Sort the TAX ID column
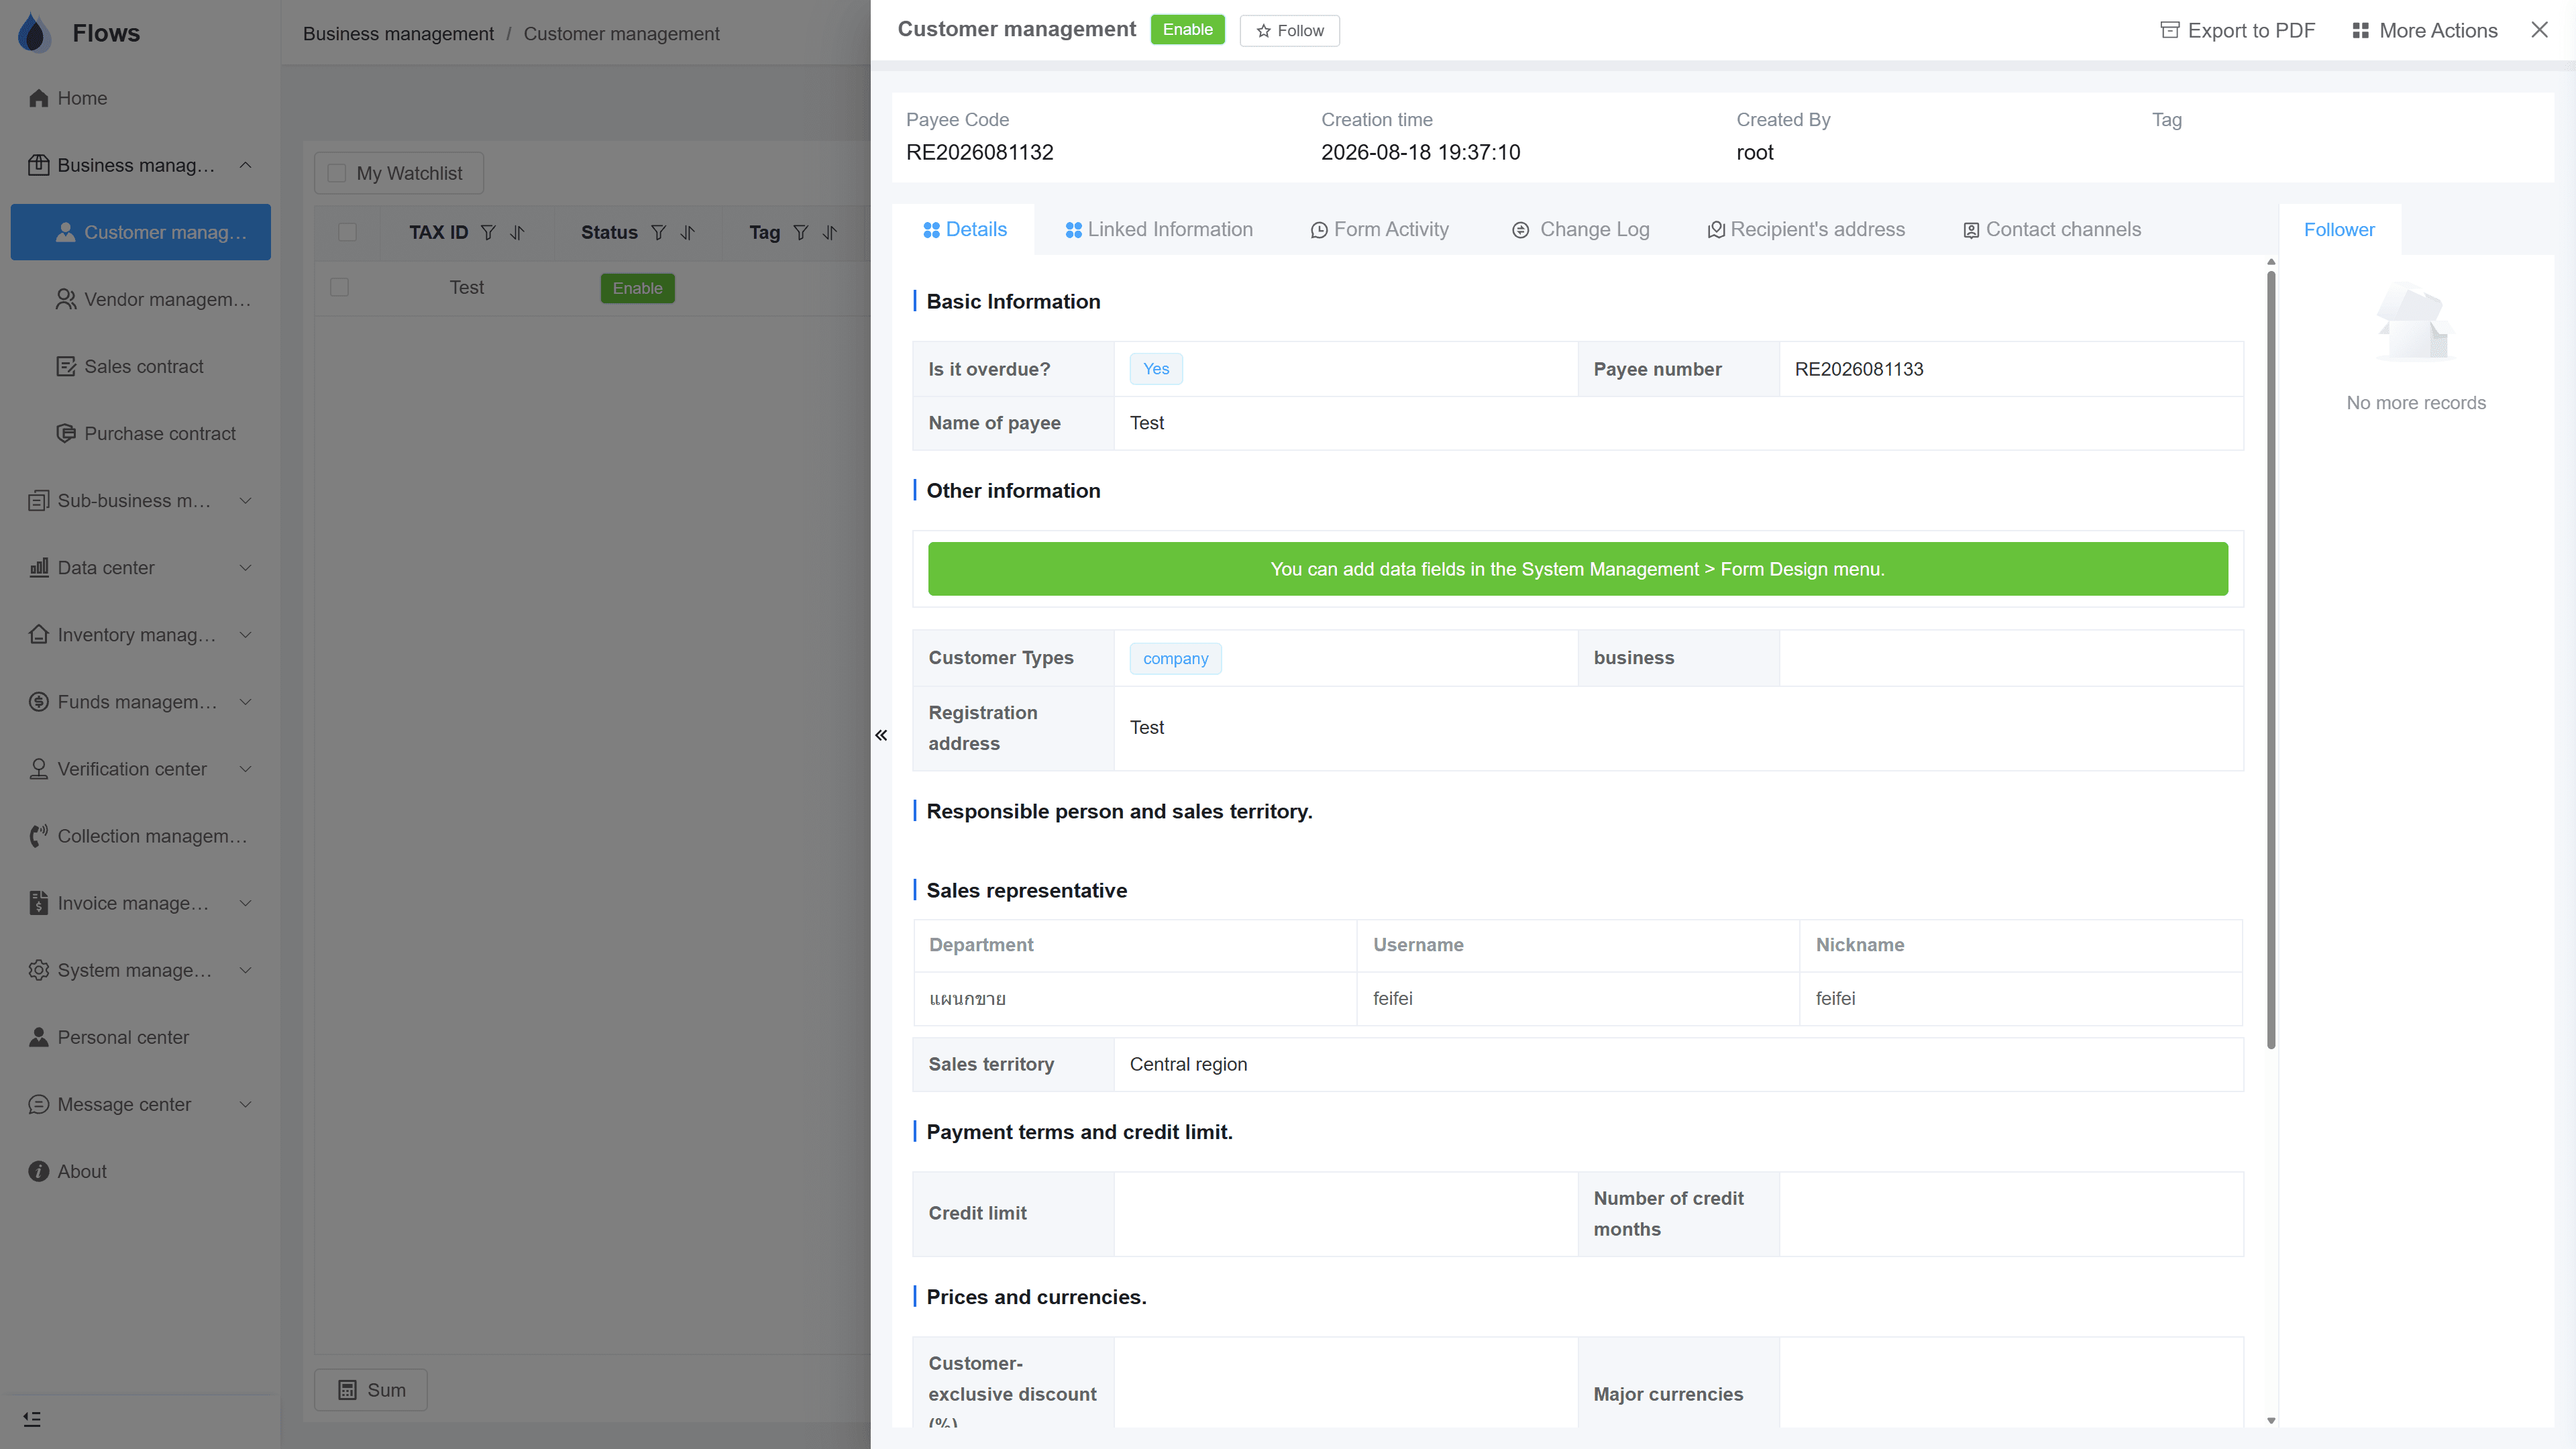The width and height of the screenshot is (2576, 1449). 517,232
